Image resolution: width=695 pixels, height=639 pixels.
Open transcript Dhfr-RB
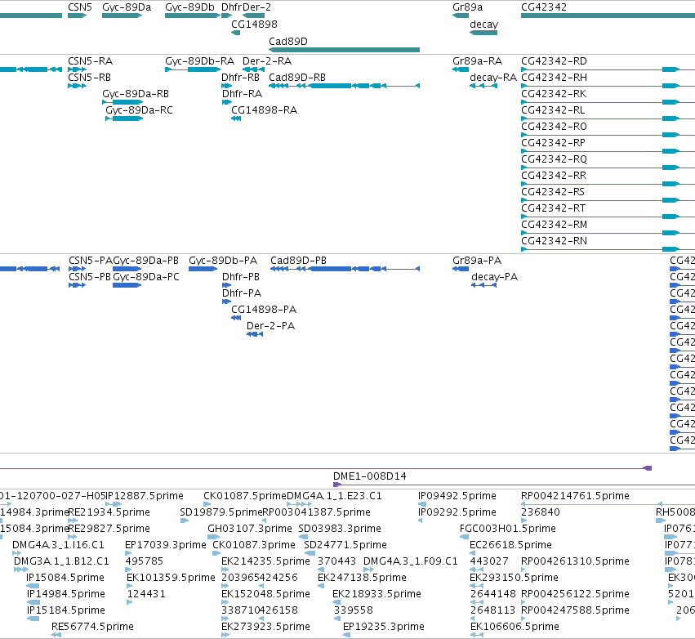click(241, 78)
